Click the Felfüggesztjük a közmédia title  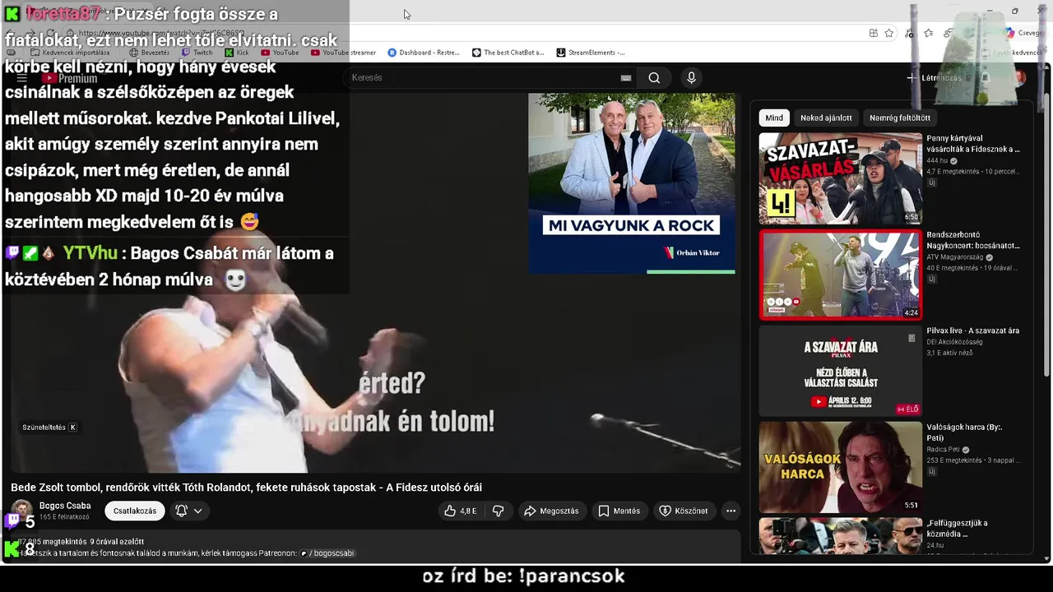[958, 528]
